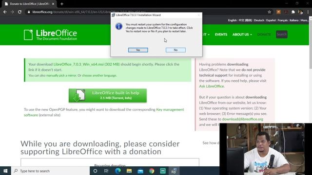The height and width of the screenshot is (175, 312).
Task: Click the choose another language link
Action: click(99, 75)
